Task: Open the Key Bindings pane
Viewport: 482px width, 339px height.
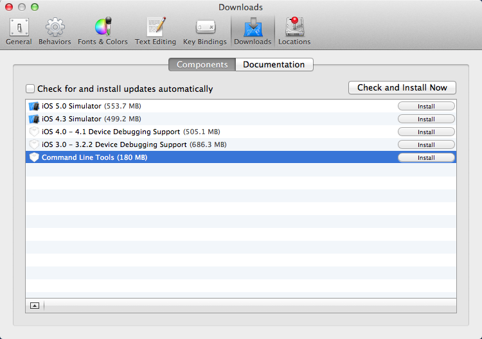Action: (205, 31)
